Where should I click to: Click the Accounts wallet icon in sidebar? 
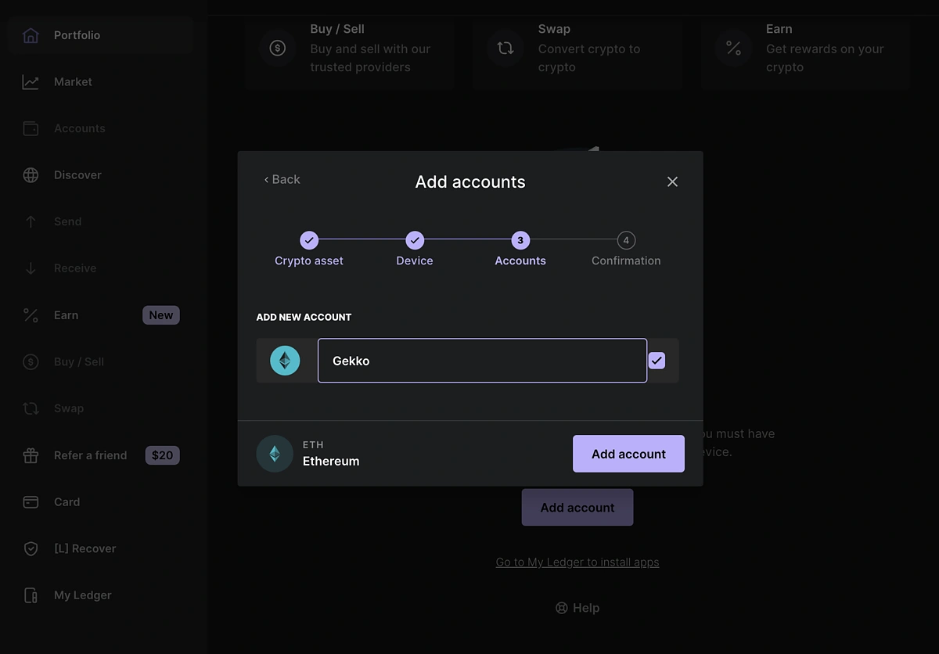click(x=31, y=128)
